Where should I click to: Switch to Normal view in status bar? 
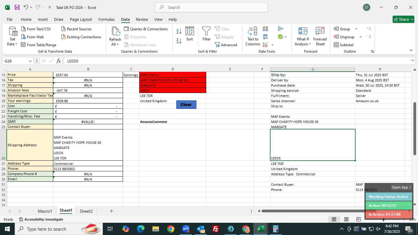334,219
